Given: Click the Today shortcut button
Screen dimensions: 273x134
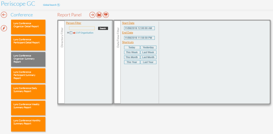Looking at the screenshot, I should point(132,47).
